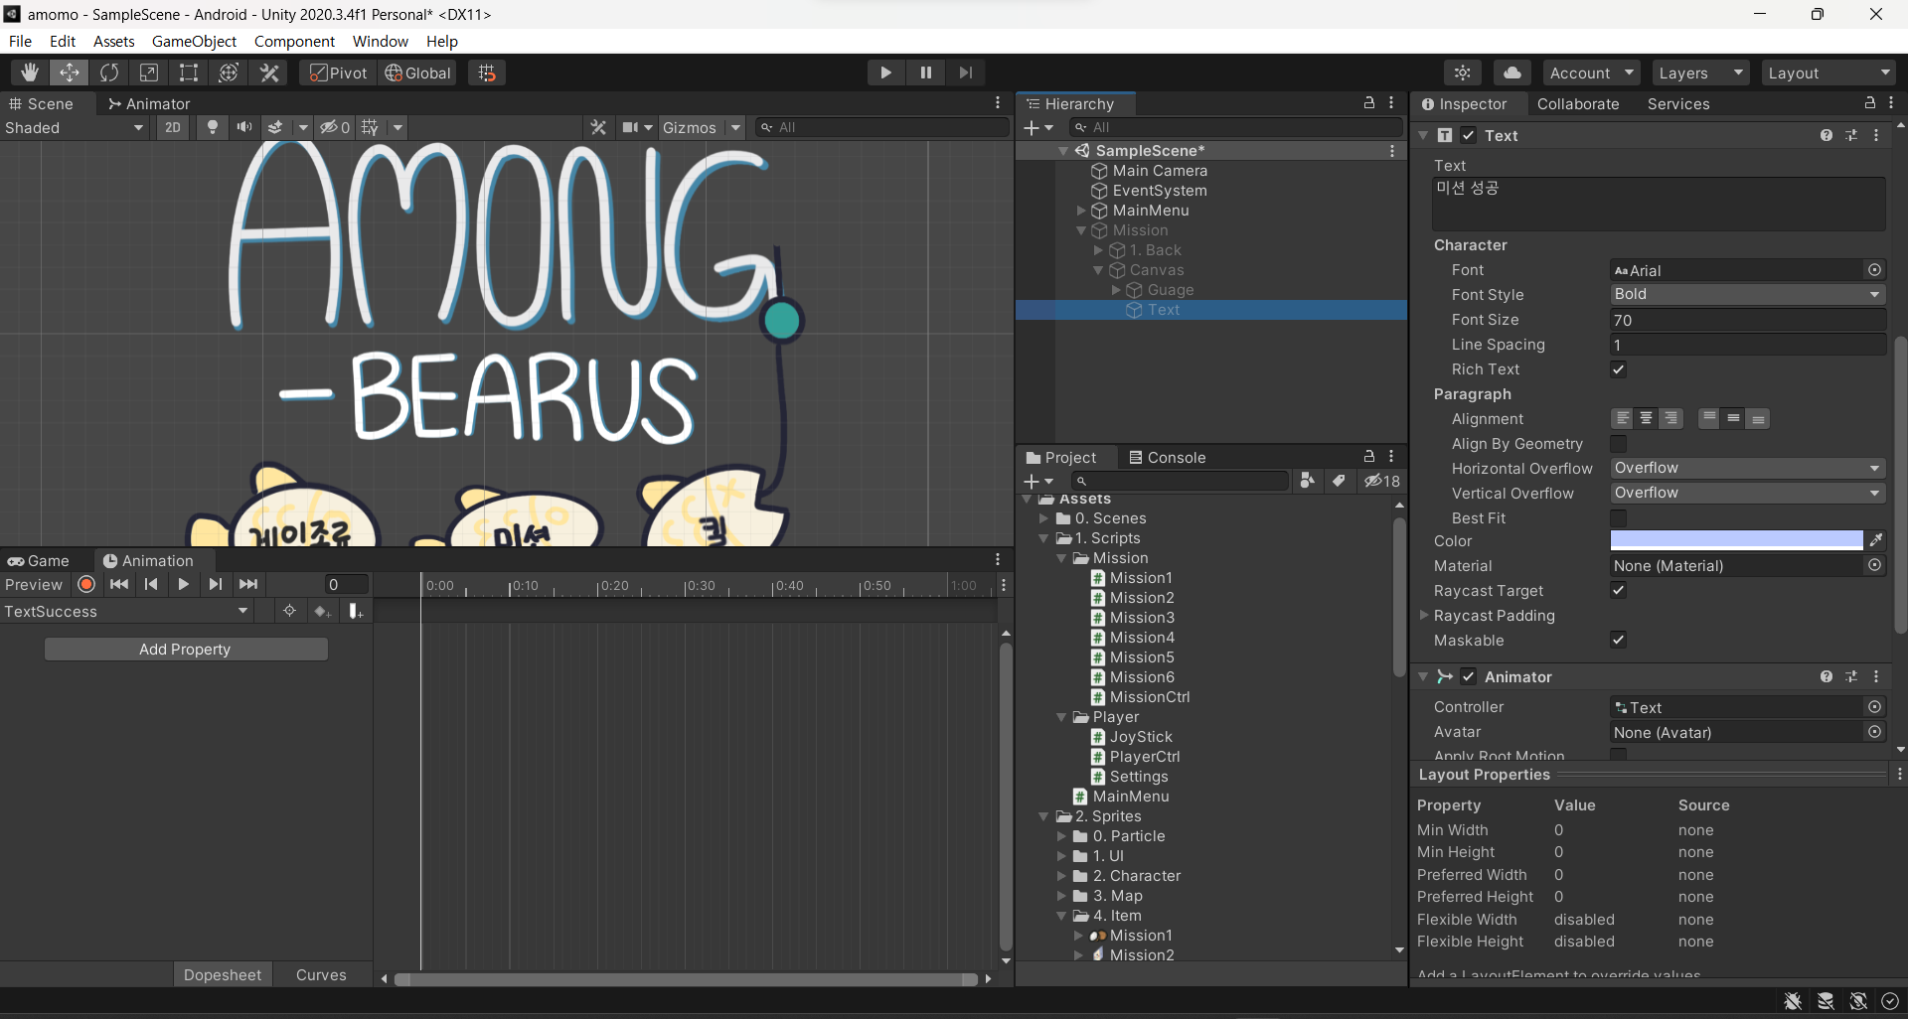
Task: Disable the Animator component checkbox
Action: tap(1469, 676)
